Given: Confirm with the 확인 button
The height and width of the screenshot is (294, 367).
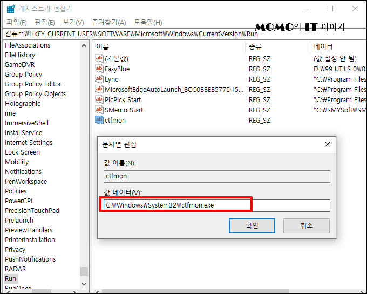Looking at the screenshot, I should click(252, 226).
